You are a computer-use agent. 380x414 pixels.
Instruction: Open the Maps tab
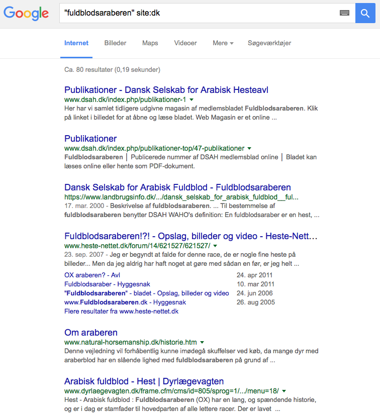coord(150,43)
